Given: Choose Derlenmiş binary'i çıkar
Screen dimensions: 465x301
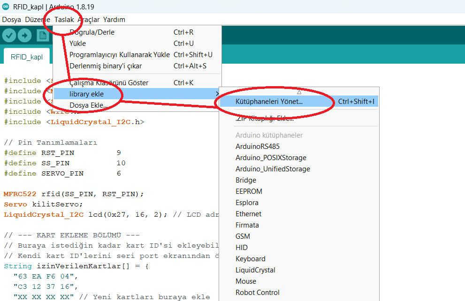Looking at the screenshot, I should [x=106, y=66].
